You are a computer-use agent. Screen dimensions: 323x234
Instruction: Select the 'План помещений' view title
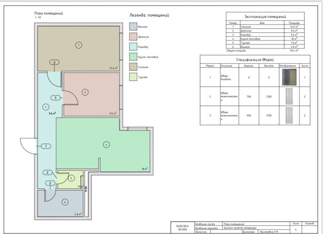[x=49, y=13]
